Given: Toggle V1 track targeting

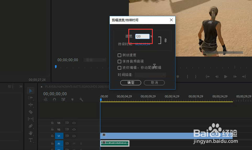Looking at the screenshot, I should pyautogui.click(x=59, y=136).
